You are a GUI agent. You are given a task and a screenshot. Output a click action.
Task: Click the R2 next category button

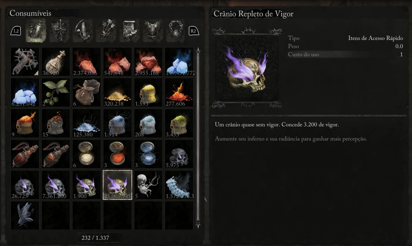194,31
